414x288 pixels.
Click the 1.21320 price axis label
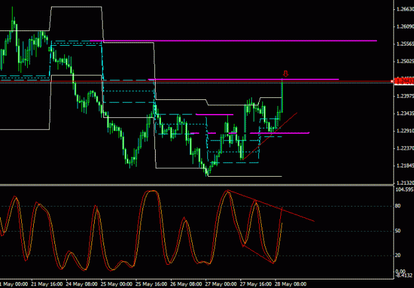coord(405,183)
